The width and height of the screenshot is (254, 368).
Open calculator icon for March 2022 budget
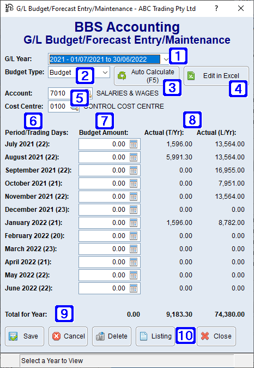134,249
